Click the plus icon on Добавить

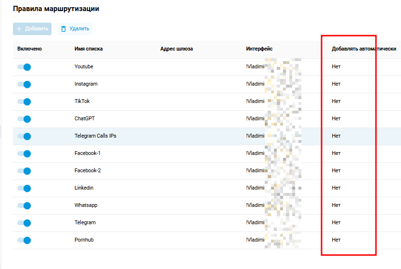[19, 29]
